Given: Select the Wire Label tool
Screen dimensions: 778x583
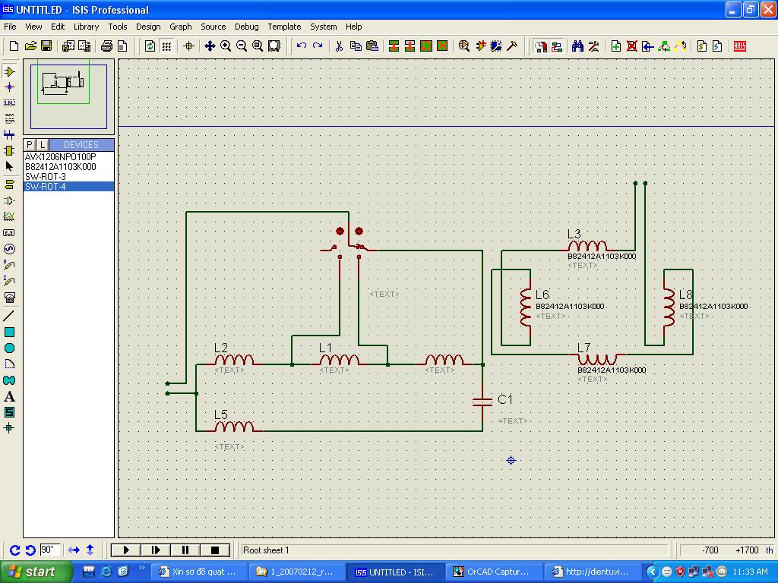Looking at the screenshot, I should (10, 103).
